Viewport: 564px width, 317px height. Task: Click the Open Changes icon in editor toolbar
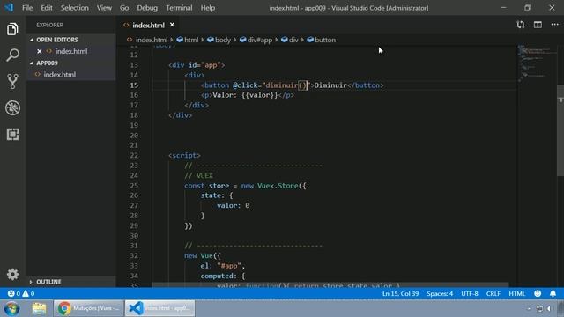tap(521, 25)
